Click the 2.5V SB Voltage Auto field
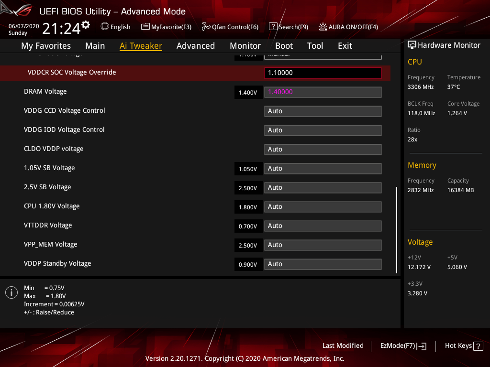 pyautogui.click(x=323, y=187)
